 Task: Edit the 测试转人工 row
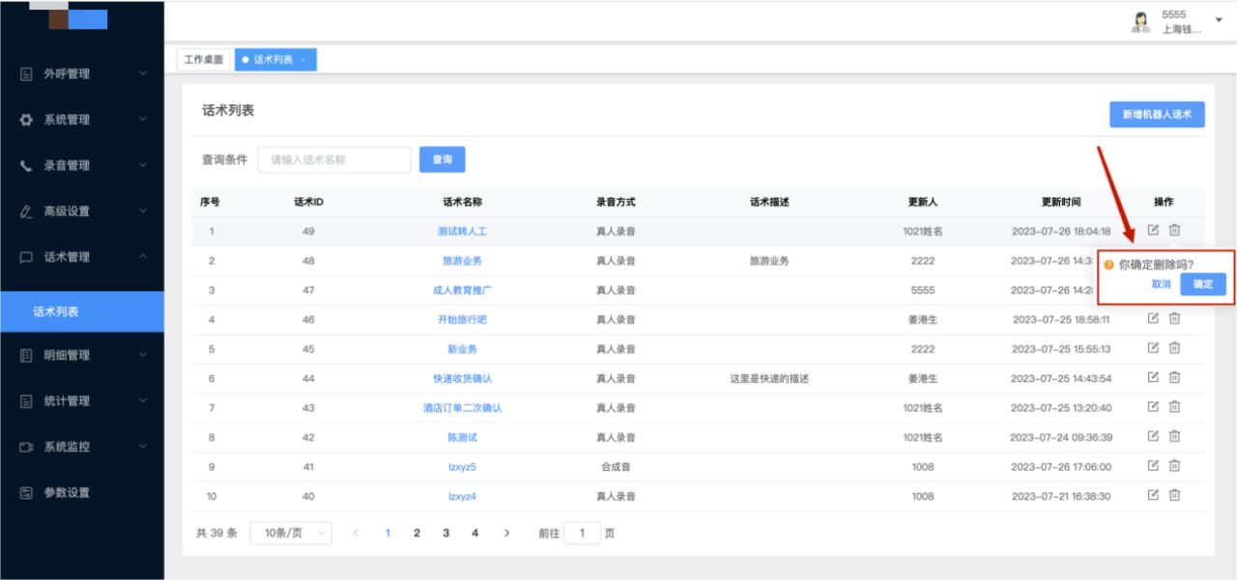pyautogui.click(x=1153, y=230)
